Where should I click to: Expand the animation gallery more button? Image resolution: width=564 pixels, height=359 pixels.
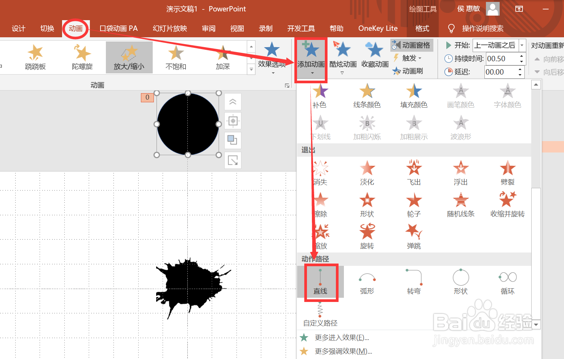(251, 70)
